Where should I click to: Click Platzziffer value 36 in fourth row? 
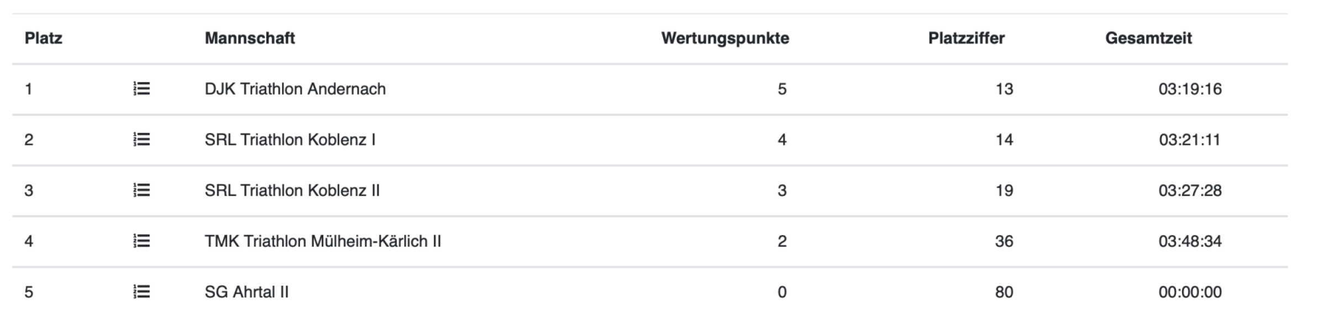click(1004, 241)
